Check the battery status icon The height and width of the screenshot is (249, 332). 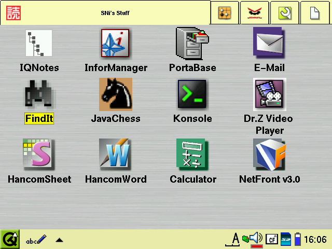coord(298,239)
